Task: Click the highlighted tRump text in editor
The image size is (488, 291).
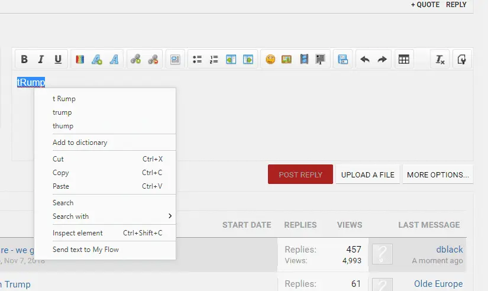Action: point(31,82)
